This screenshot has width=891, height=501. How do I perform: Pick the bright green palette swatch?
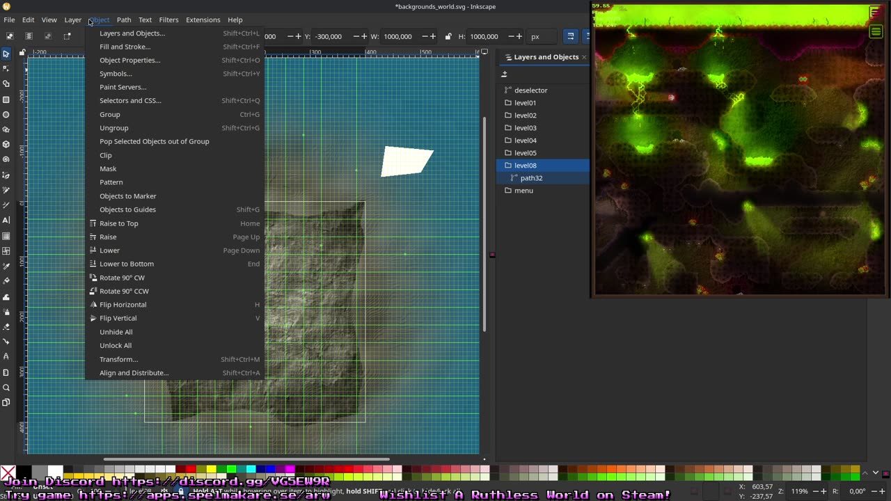[231, 469]
